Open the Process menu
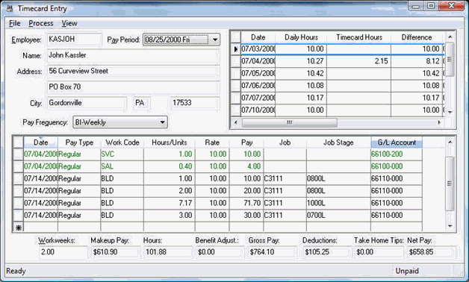 click(41, 23)
